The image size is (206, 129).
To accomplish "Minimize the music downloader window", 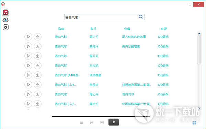I will 190,5.
